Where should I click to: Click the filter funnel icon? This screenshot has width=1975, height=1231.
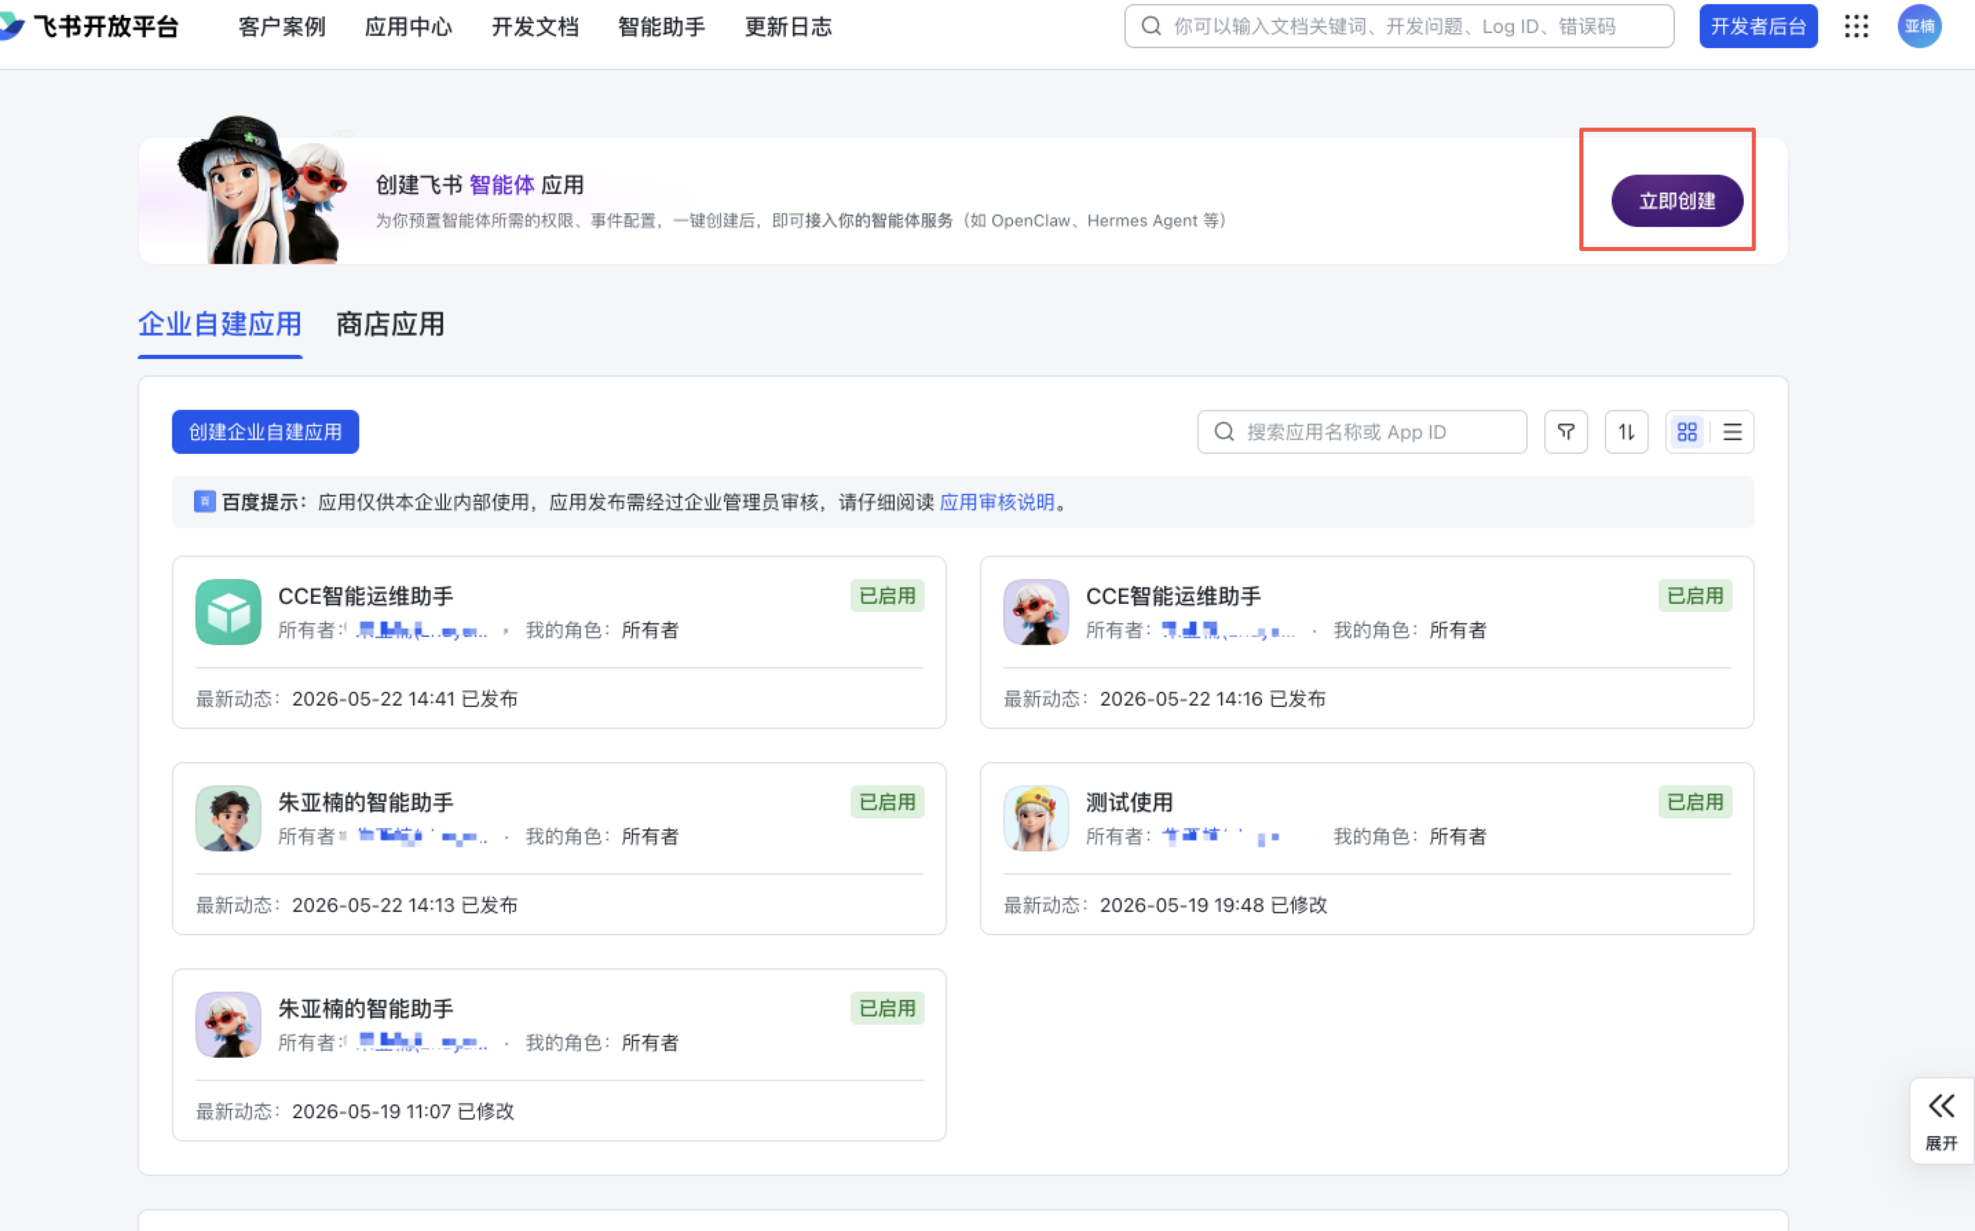click(1566, 431)
